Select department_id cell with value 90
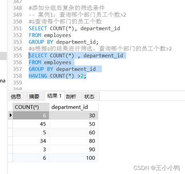 point(74,149)
